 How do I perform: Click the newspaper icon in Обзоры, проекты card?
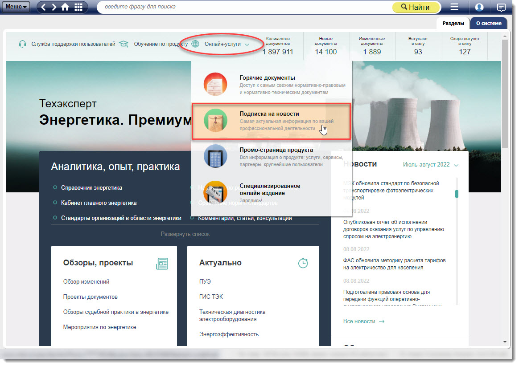point(162,264)
